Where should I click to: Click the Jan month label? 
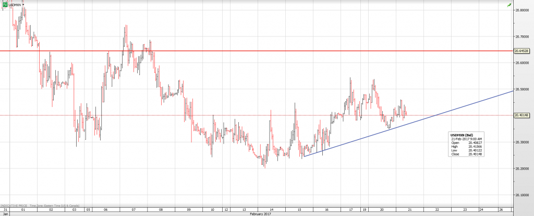[x=5, y=214]
